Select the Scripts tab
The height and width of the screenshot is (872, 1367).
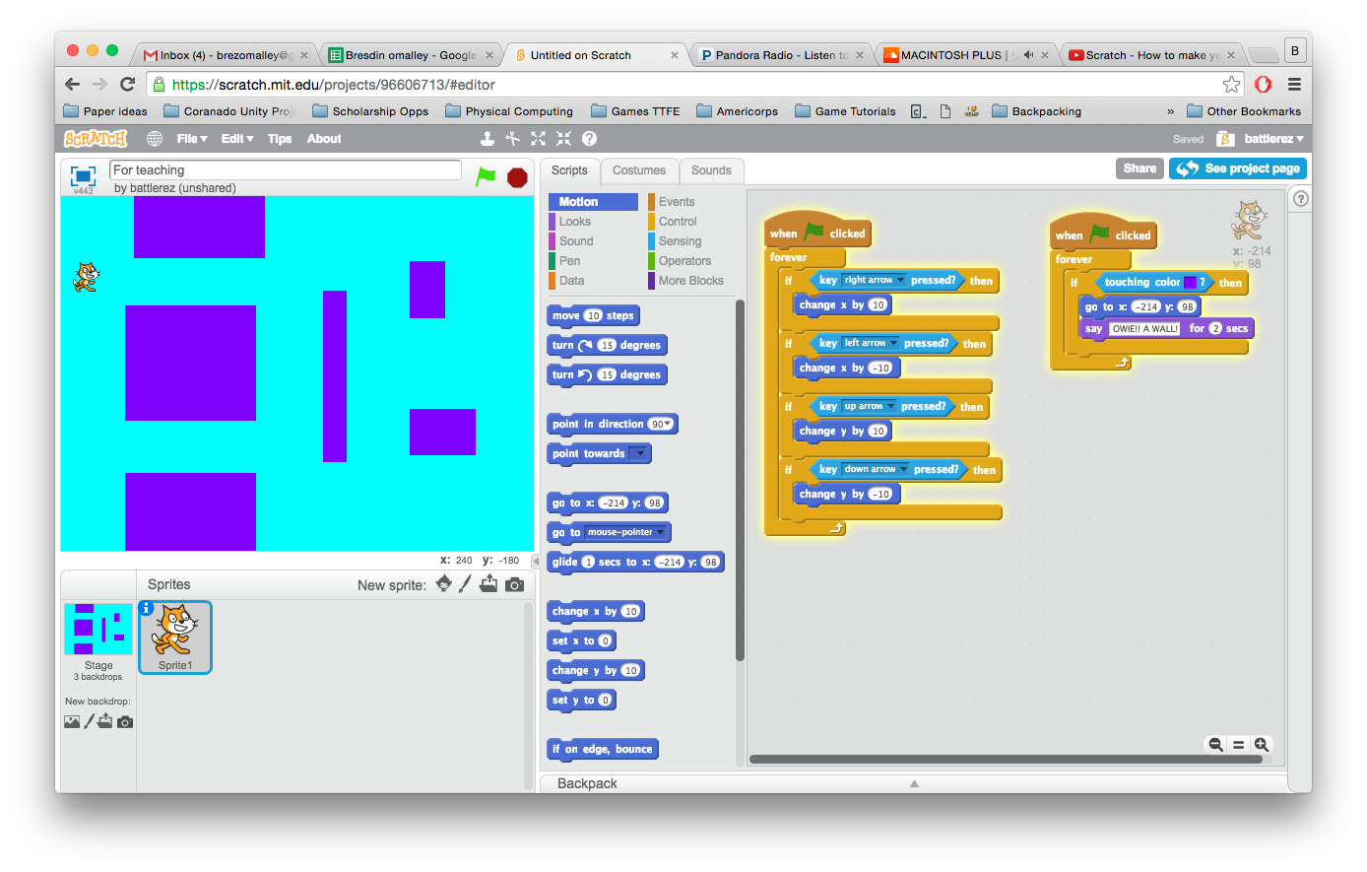point(569,170)
